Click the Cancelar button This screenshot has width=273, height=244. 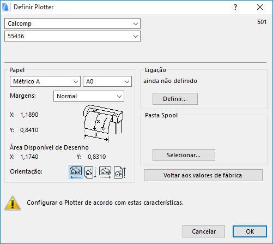(204, 231)
